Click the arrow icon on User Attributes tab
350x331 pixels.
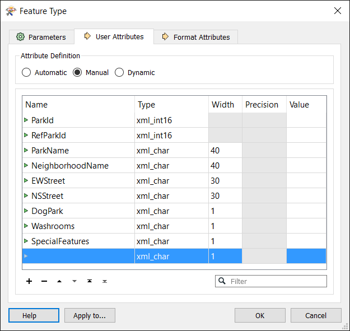(87, 36)
